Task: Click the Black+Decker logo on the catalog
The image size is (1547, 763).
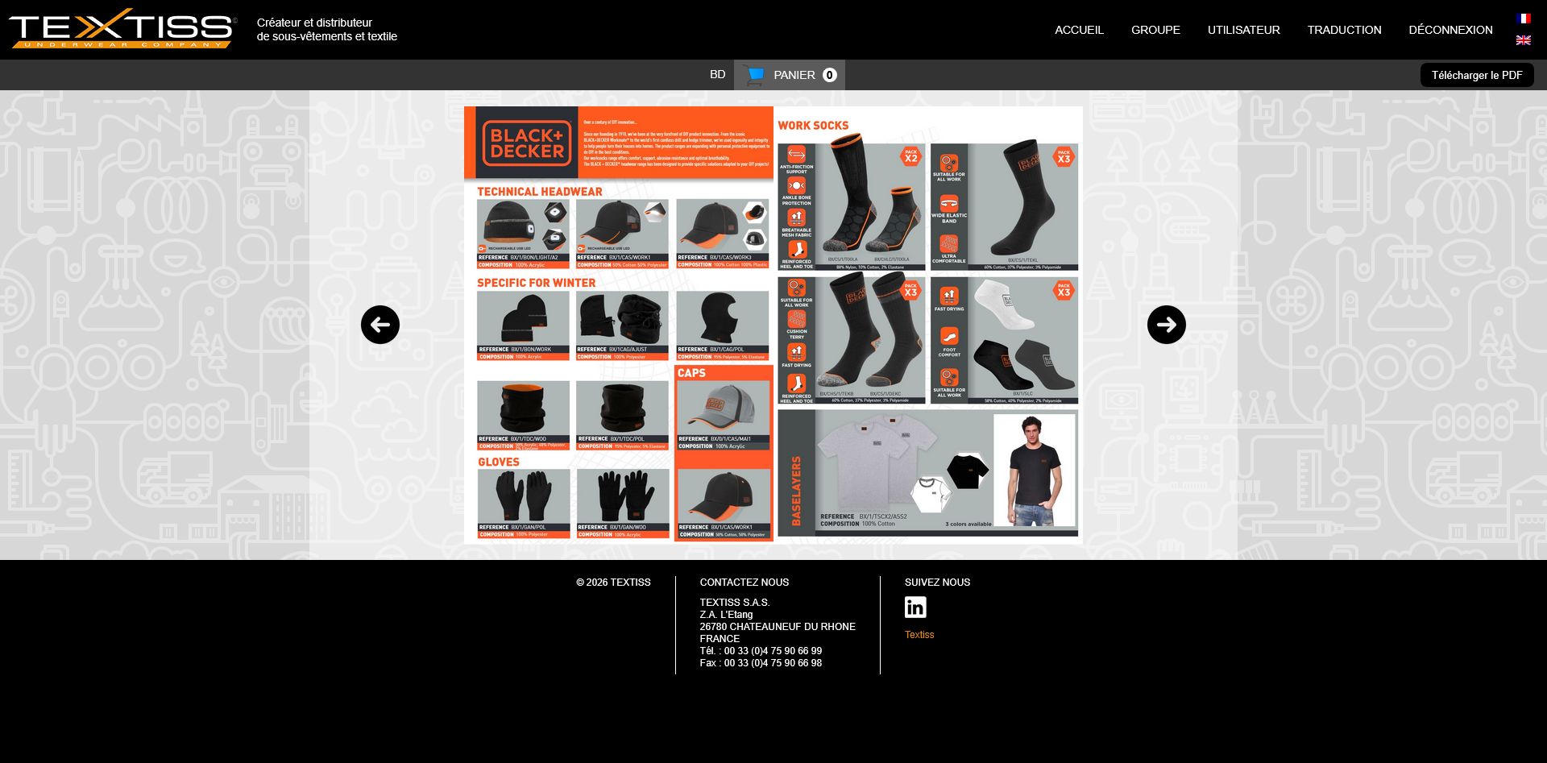Action: point(527,143)
